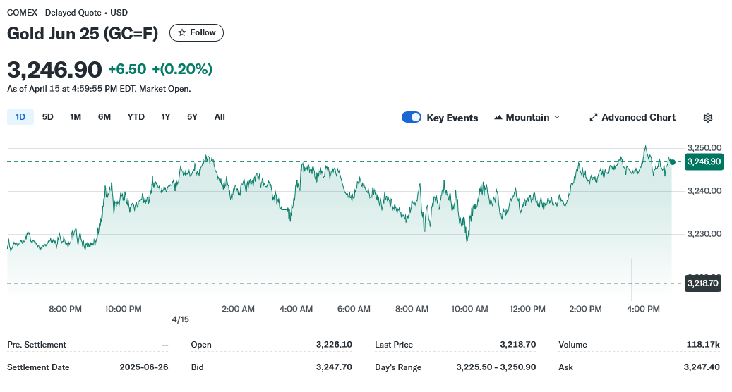Viewport: 732px width, 392px height.
Task: Toggle Key Events switch off
Action: [x=412, y=118]
